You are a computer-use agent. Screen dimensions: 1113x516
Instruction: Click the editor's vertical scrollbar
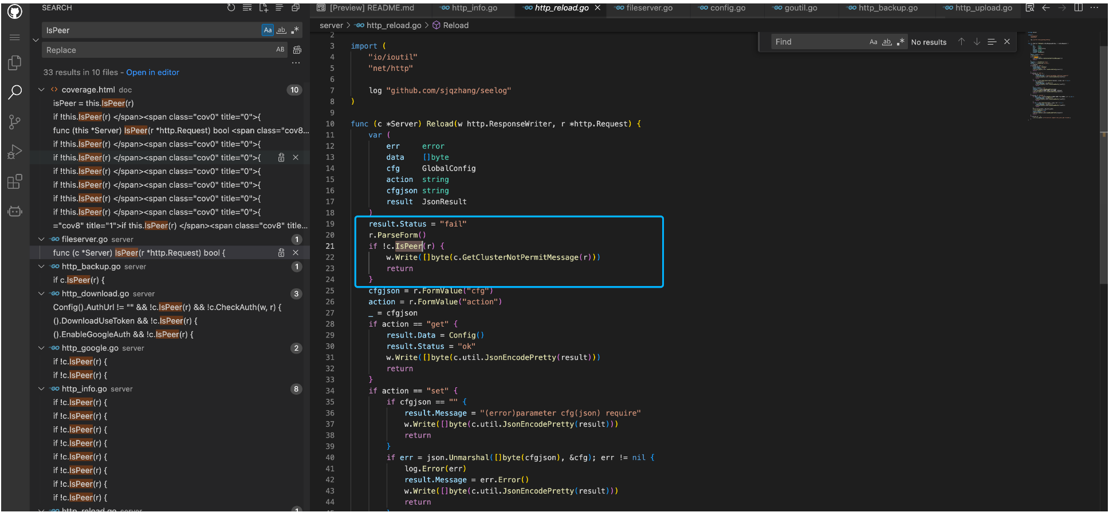point(1103,172)
